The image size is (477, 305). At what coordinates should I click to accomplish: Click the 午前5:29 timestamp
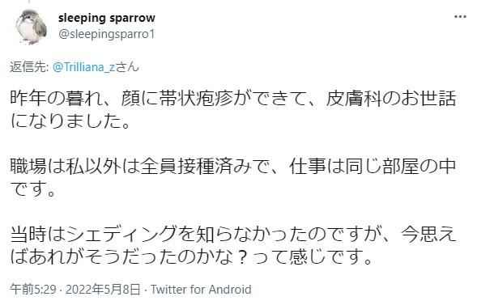[33, 289]
